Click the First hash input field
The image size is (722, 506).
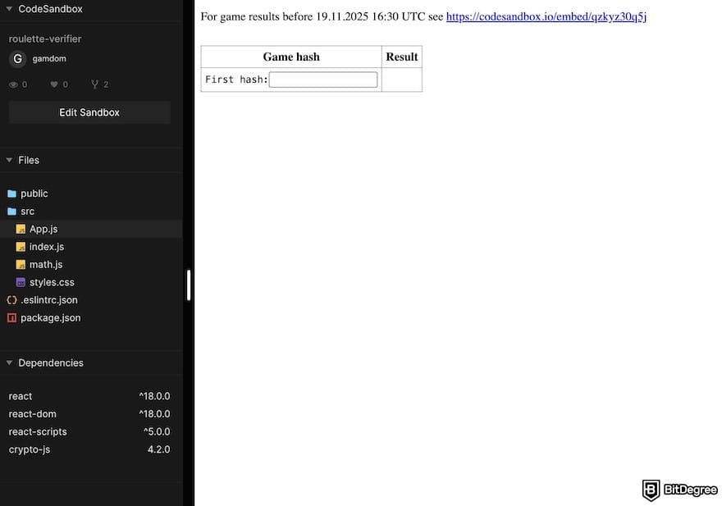(x=323, y=80)
